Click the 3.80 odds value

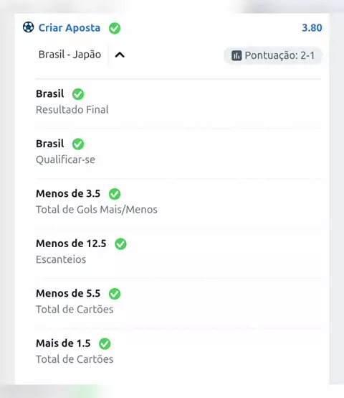click(x=312, y=28)
